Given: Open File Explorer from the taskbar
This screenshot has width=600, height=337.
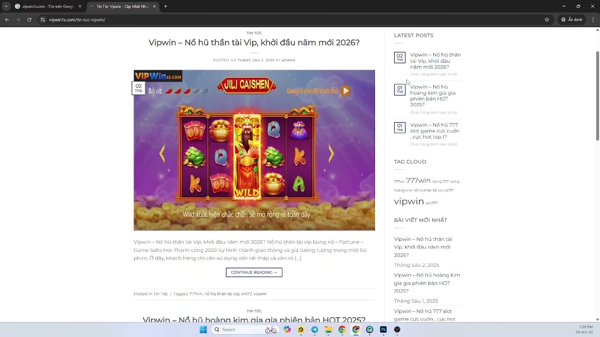Looking at the screenshot, I should tap(329, 330).
